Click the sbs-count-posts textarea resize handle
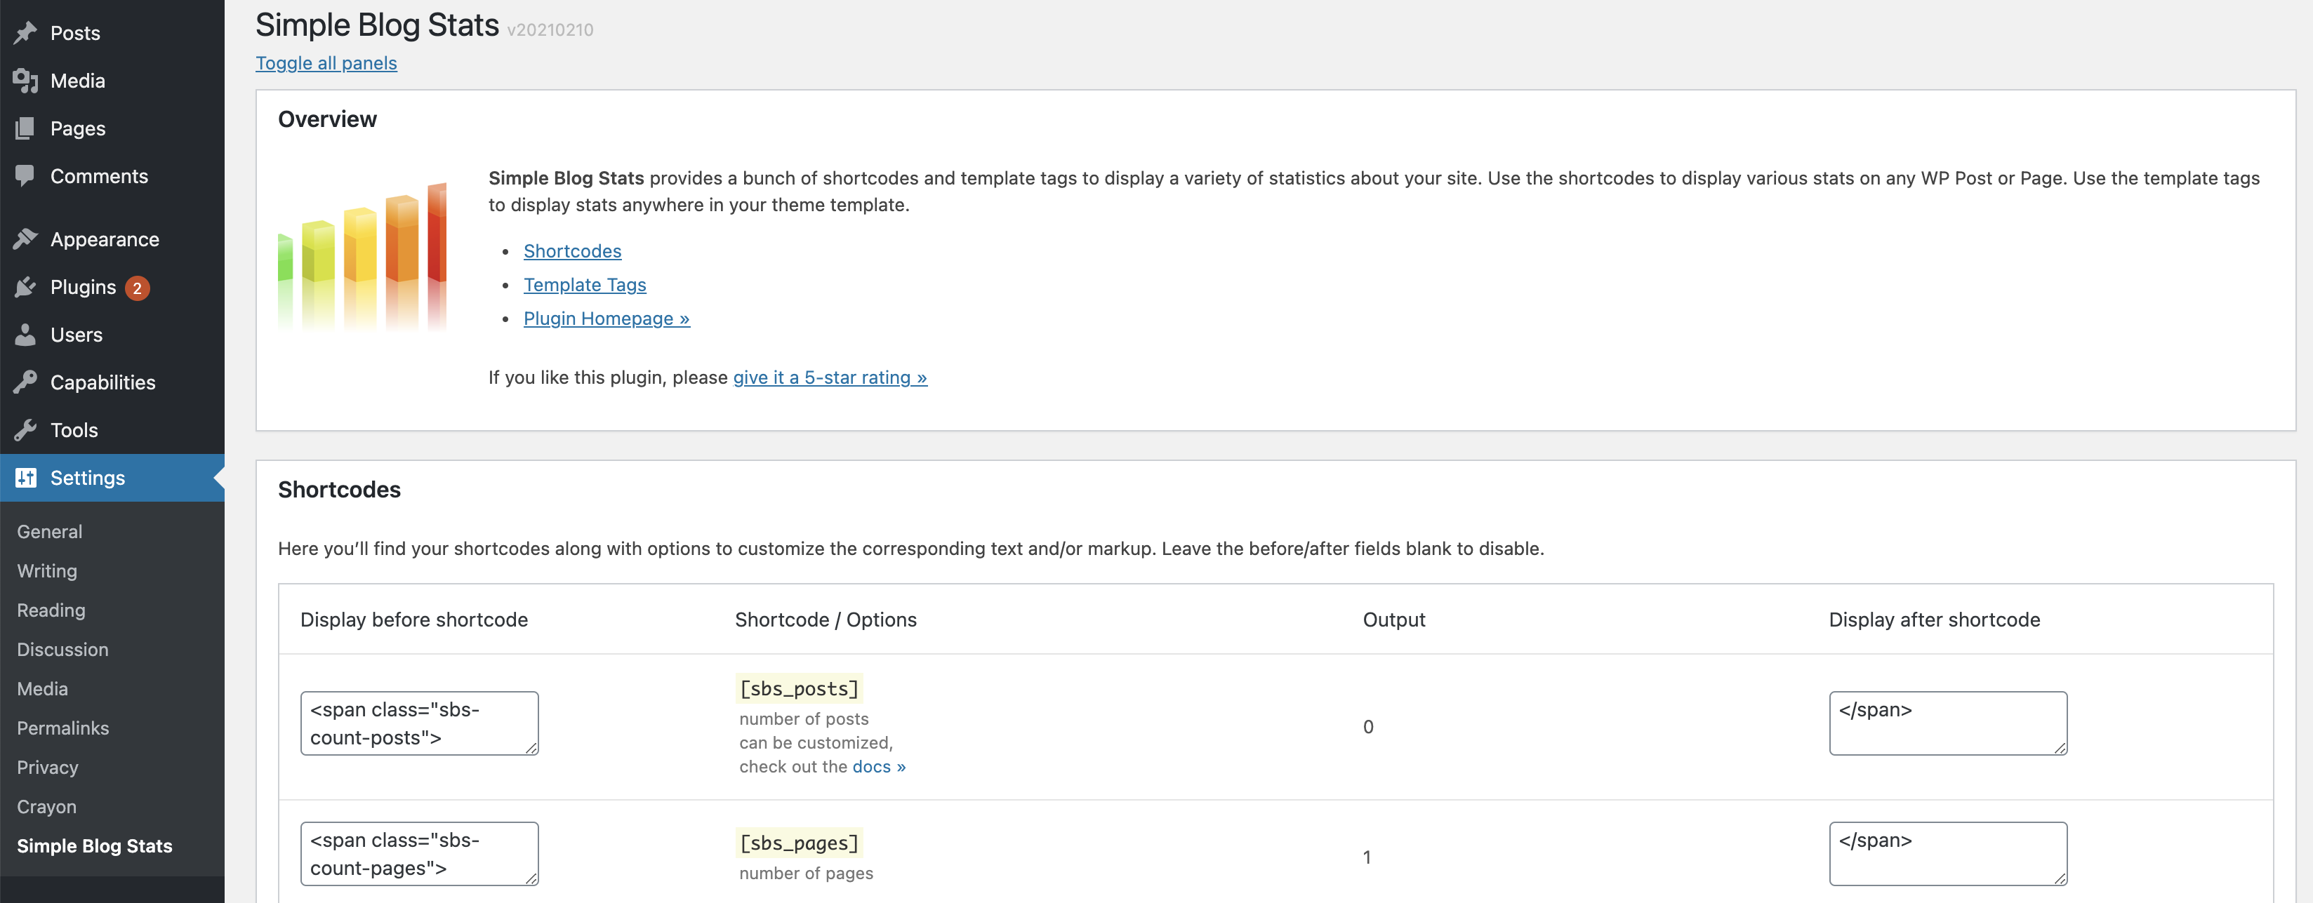The width and height of the screenshot is (2313, 903). 531,748
